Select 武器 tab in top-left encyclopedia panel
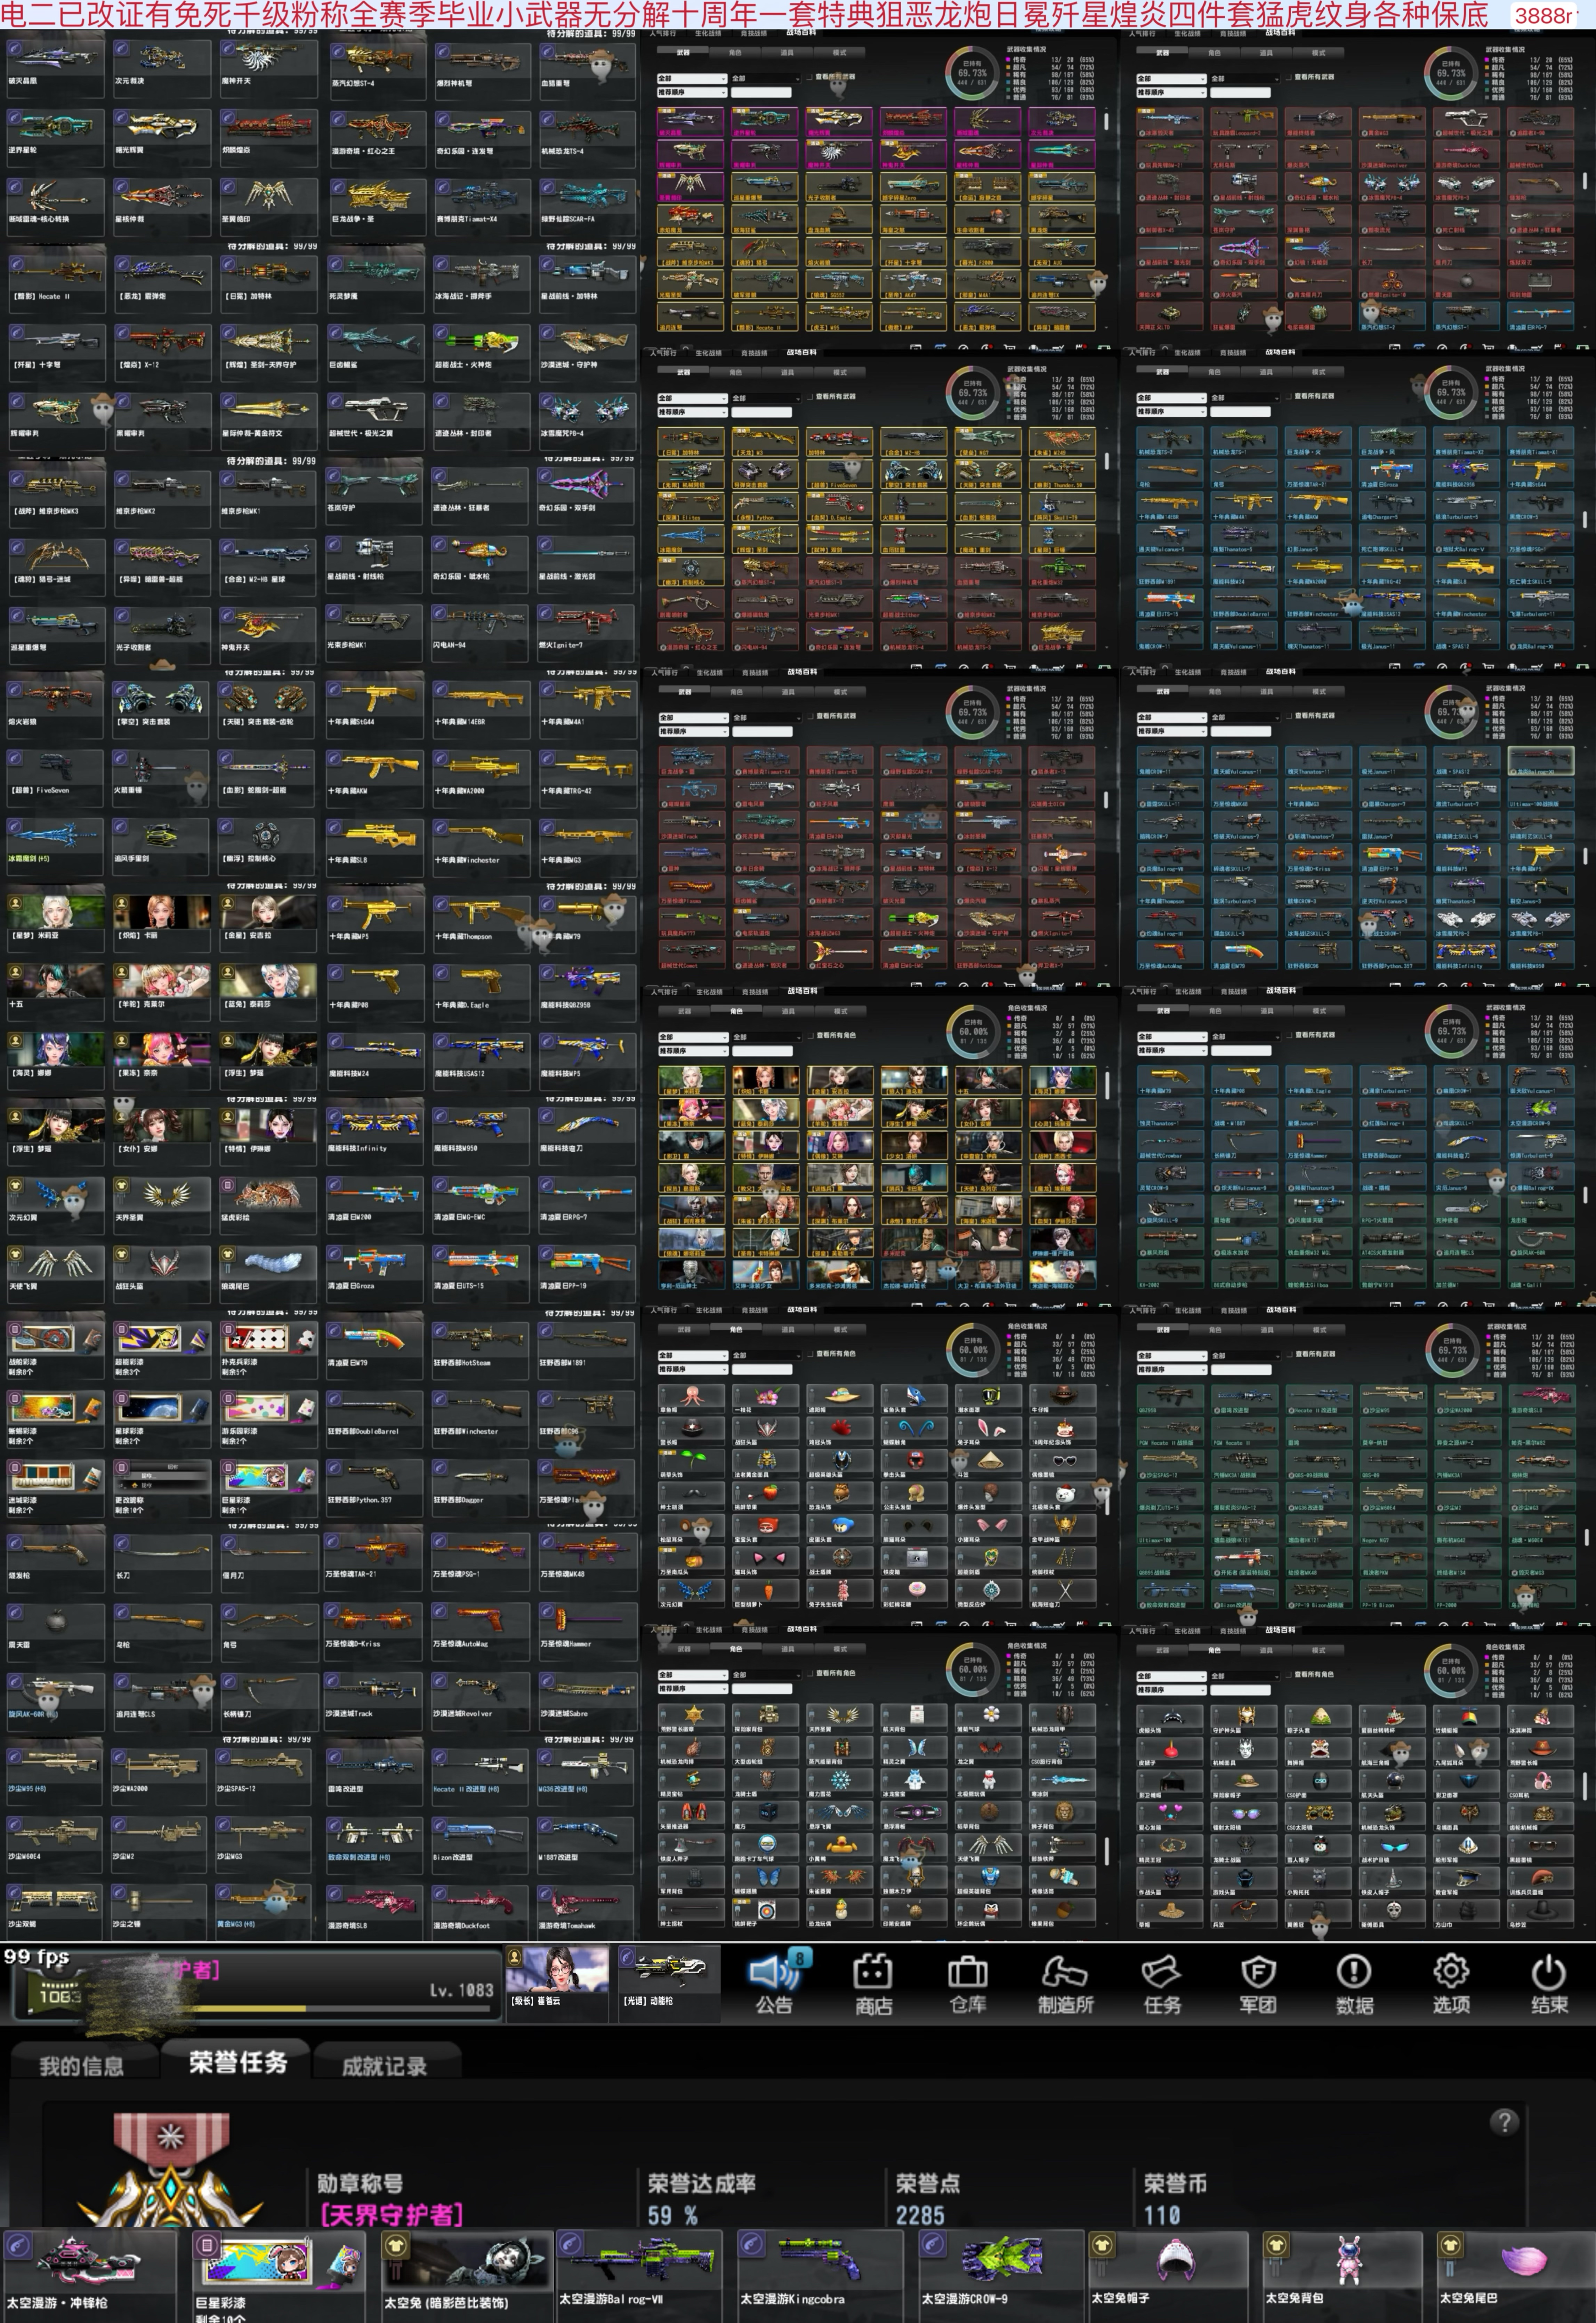1596x2323 pixels. coord(683,52)
